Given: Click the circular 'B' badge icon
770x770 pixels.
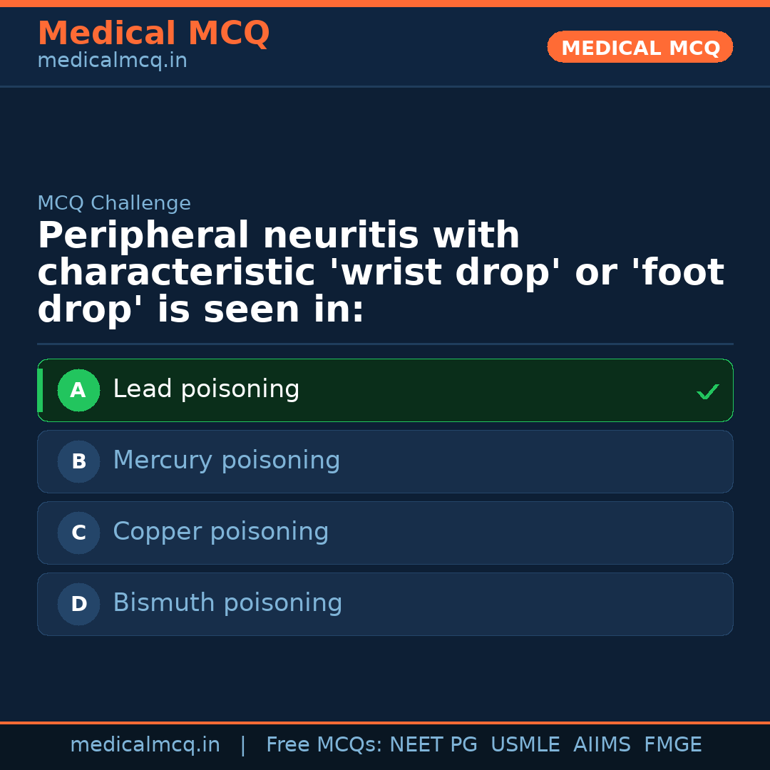Looking at the screenshot, I should coord(78,461).
